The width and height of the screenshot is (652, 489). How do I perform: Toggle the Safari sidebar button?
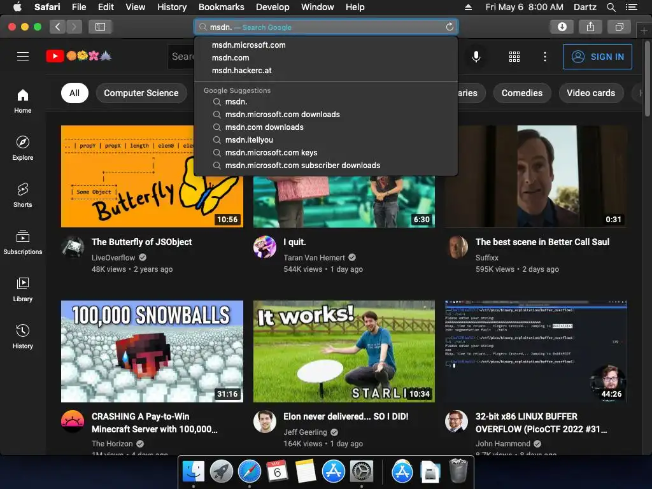[x=100, y=27]
